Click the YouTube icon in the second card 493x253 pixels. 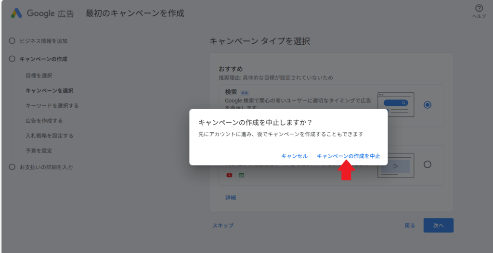[x=229, y=175]
